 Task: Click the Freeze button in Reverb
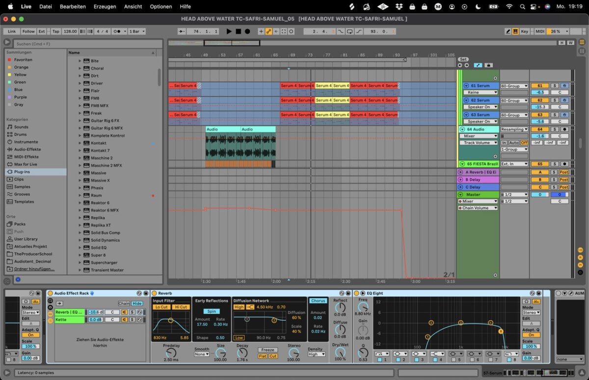coord(268,350)
